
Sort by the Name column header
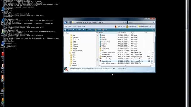pyautogui.click(x=108, y=33)
